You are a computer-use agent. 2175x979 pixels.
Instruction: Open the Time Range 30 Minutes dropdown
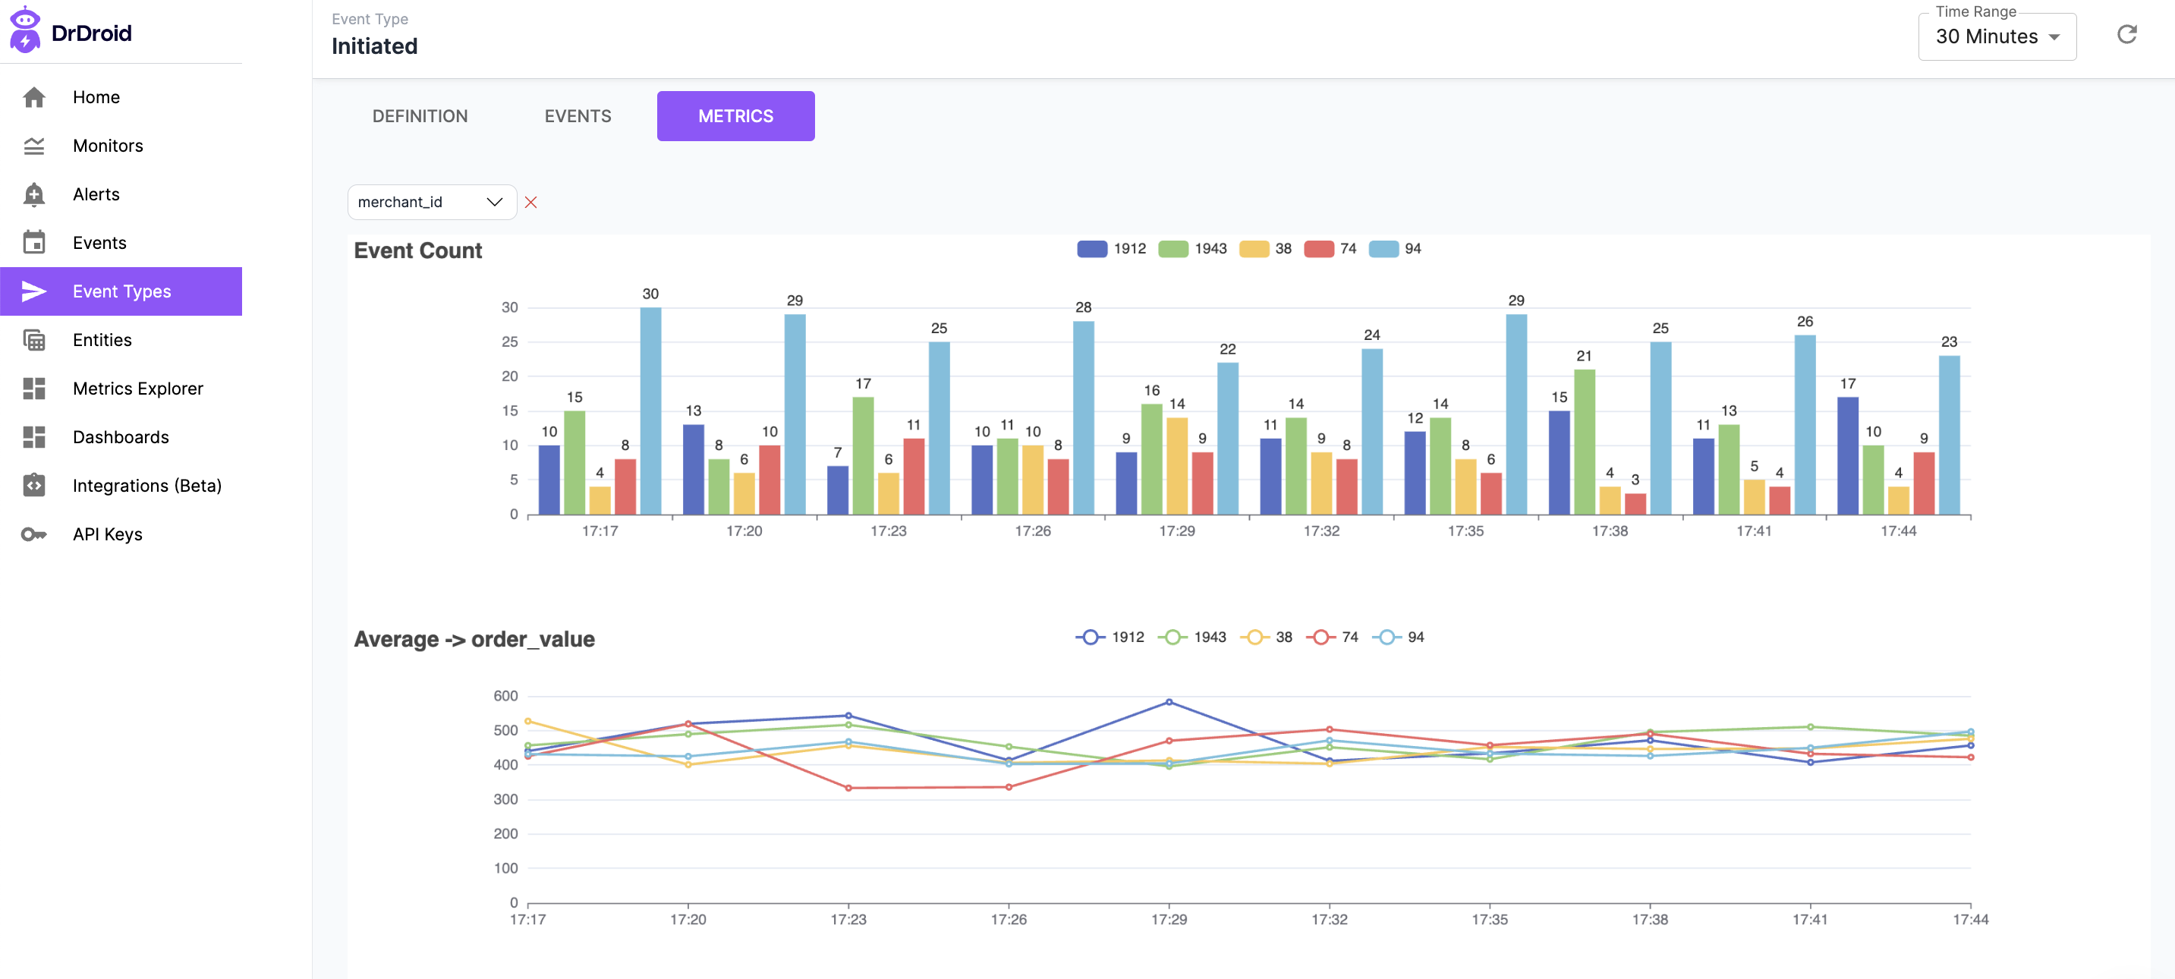pyautogui.click(x=1996, y=37)
